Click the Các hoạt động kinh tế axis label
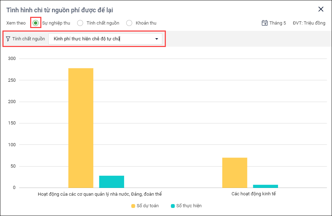Viewport: 332px width, 216px height. coord(251,194)
